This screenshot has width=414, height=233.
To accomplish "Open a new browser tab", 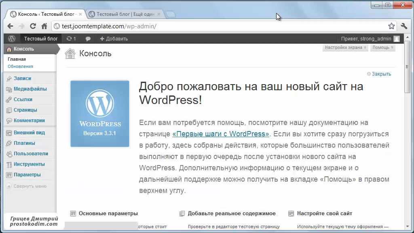I will click(171, 14).
